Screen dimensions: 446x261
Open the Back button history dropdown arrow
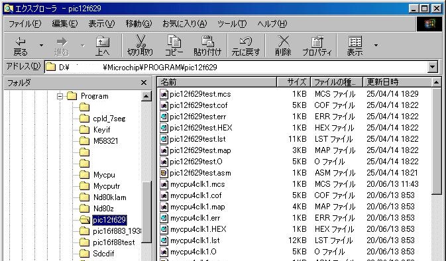[x=42, y=46]
